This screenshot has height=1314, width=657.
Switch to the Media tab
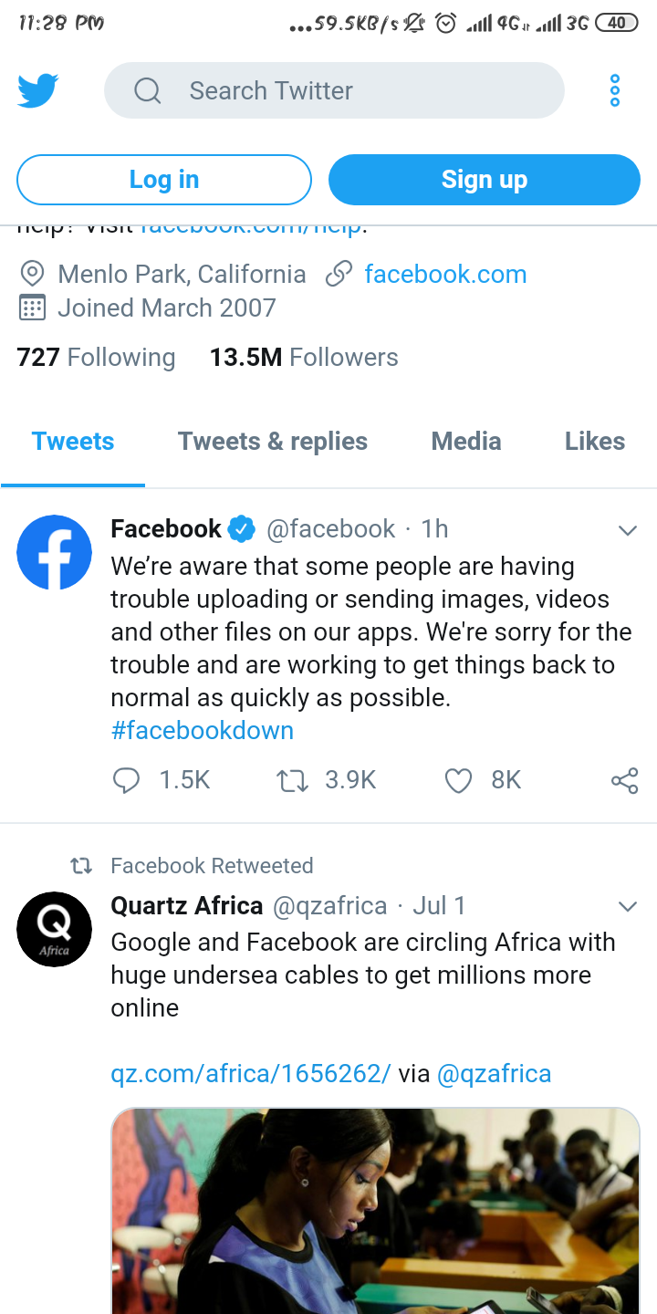[x=466, y=442]
